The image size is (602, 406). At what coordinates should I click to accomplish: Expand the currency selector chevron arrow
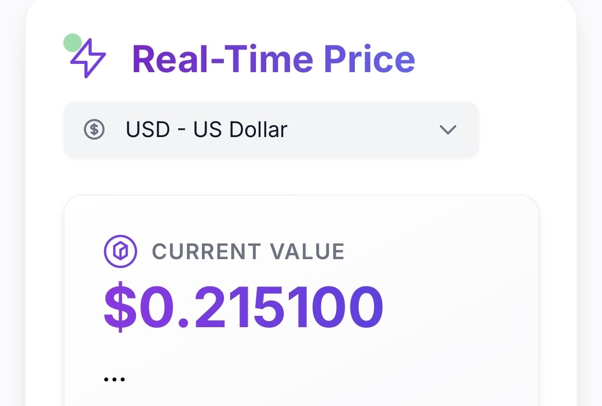tap(448, 130)
